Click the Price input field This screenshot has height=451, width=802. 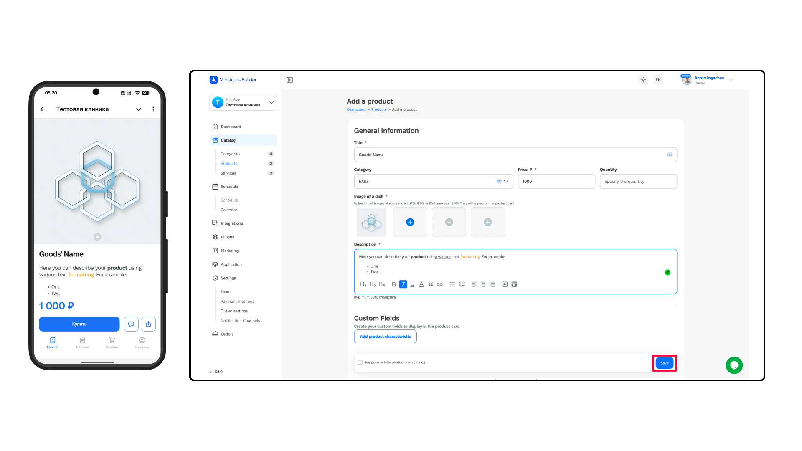pyautogui.click(x=556, y=182)
